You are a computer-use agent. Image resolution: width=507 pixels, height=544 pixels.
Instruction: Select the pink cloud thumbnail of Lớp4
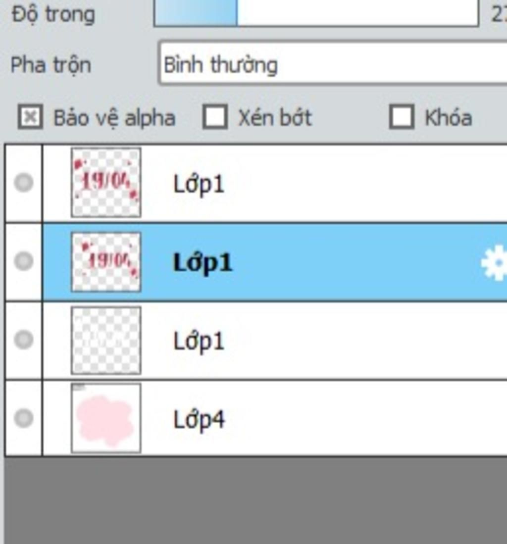[106, 418]
